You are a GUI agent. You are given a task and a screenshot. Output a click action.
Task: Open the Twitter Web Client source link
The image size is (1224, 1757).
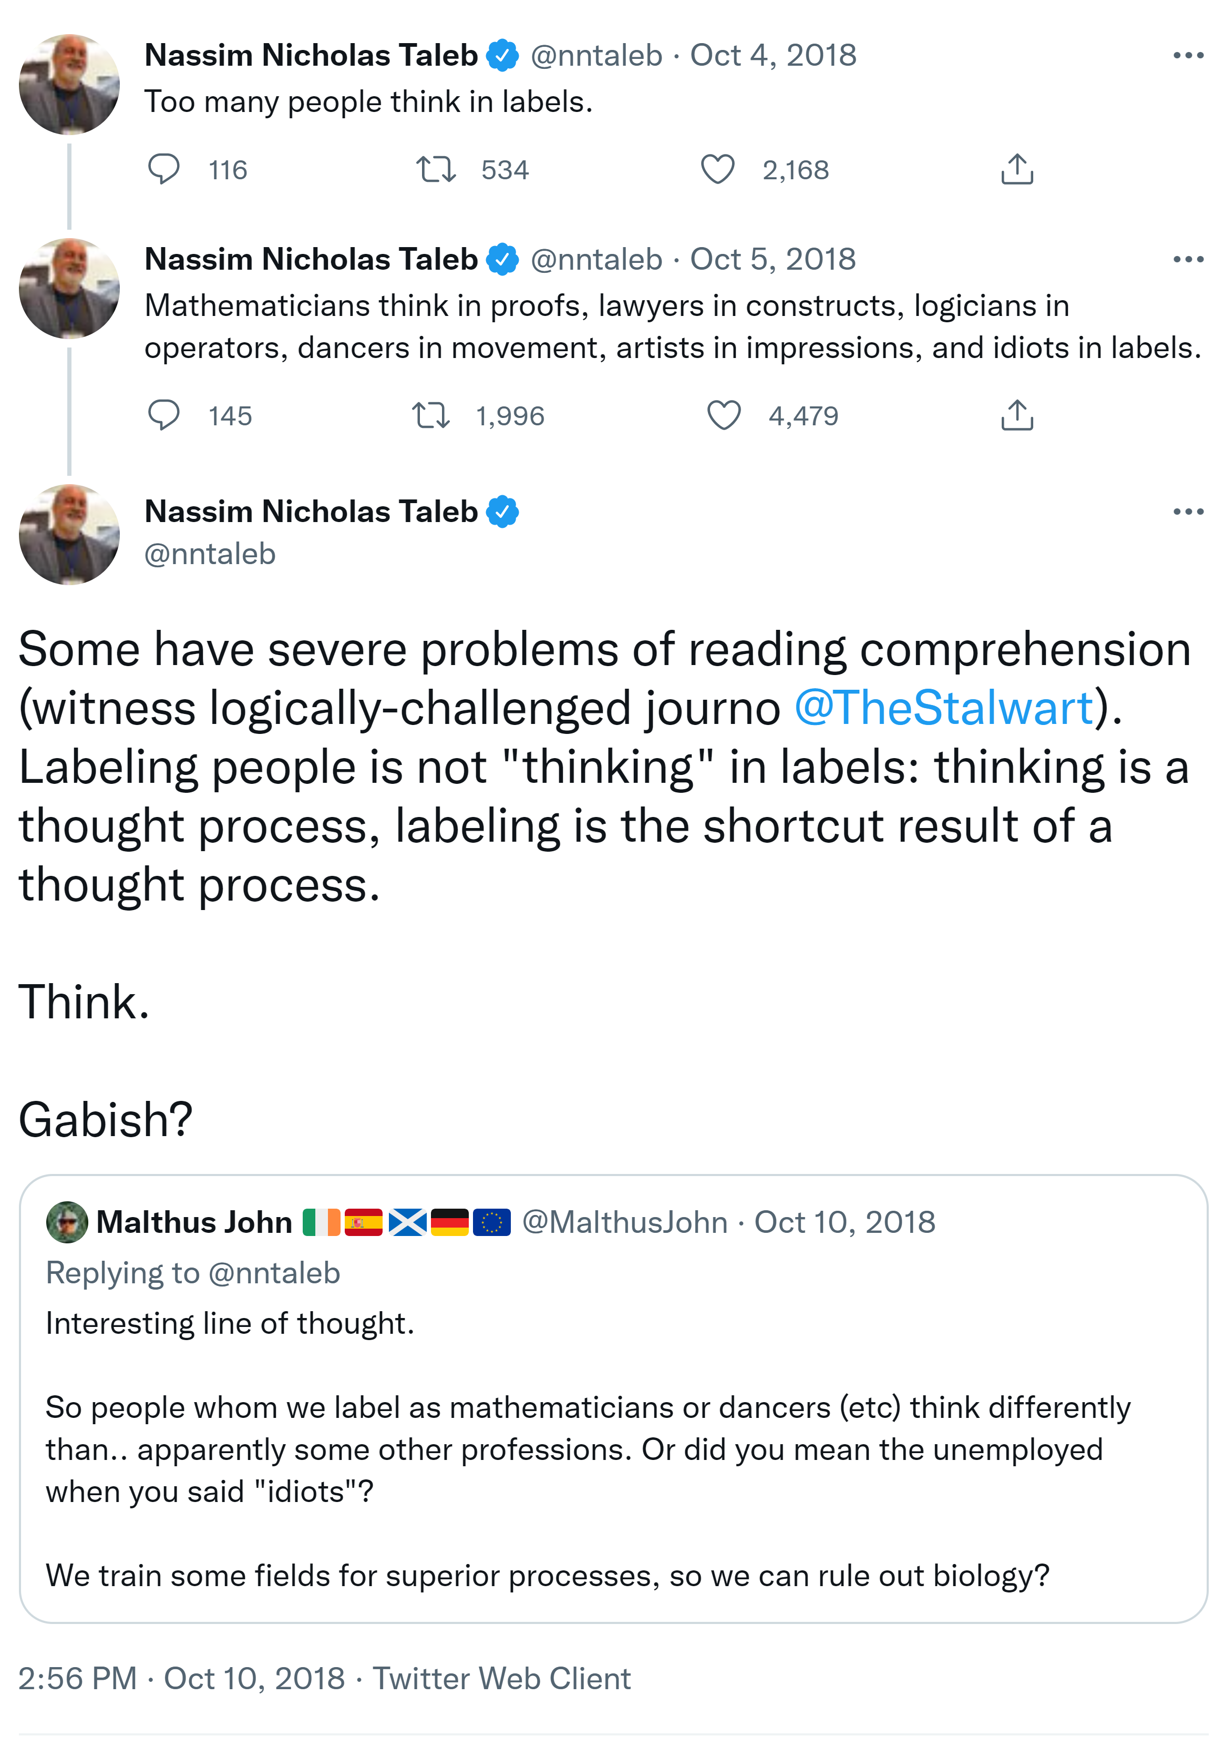point(501,1679)
